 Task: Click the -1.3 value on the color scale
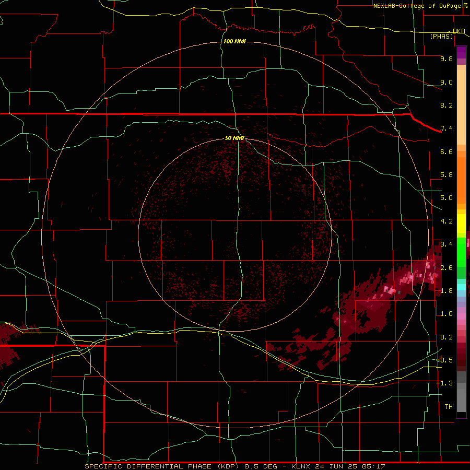click(x=445, y=383)
